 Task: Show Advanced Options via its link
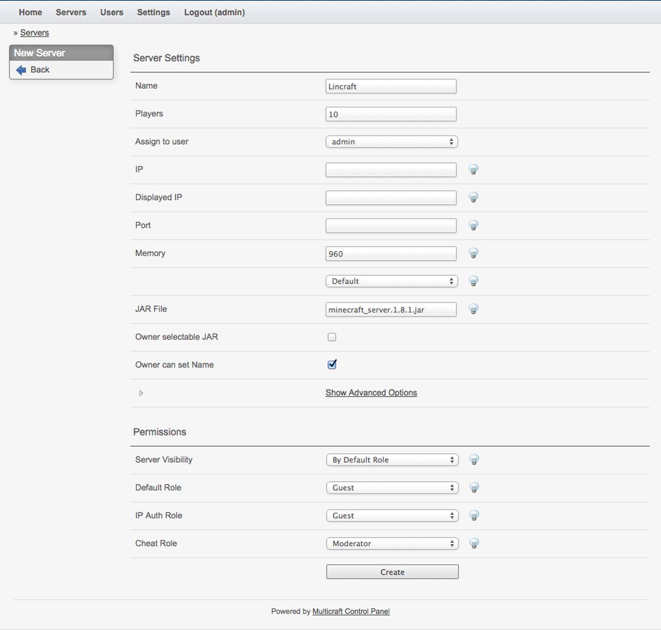pyautogui.click(x=371, y=392)
